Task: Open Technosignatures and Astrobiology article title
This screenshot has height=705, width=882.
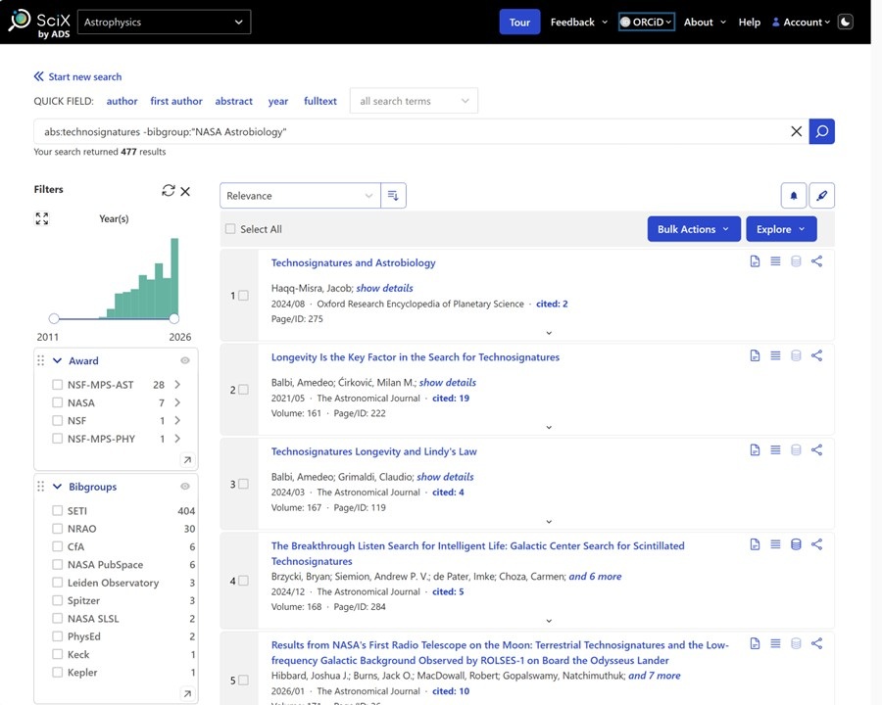Action: 353,262
